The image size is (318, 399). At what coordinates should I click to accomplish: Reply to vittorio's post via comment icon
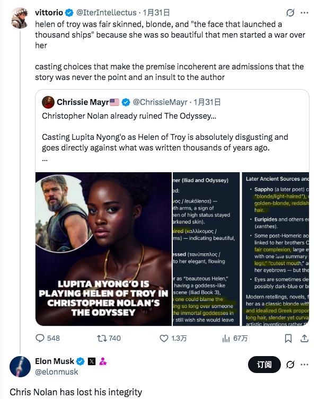click(41, 338)
